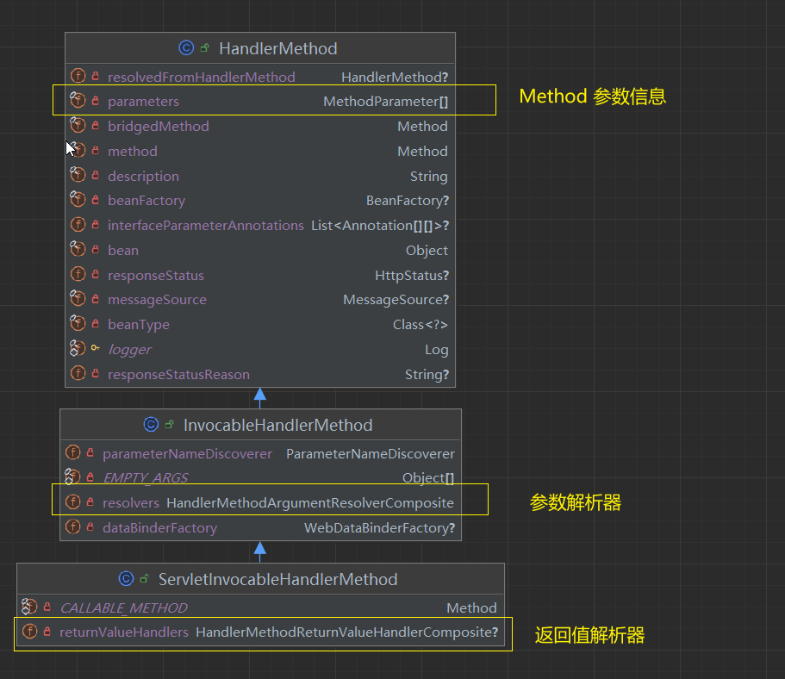Click the public visibility icon beside HandlerMethod
The width and height of the screenshot is (785, 679).
coord(204,48)
